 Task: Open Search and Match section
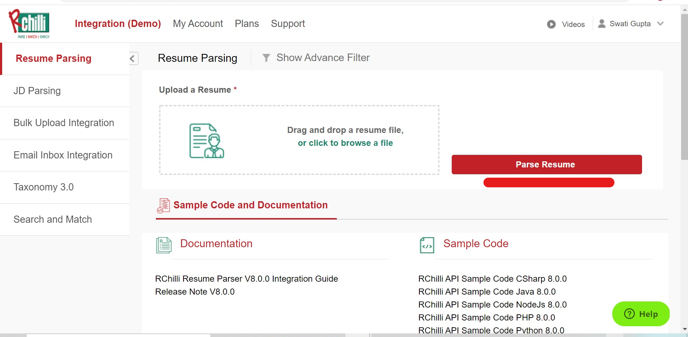tap(65, 220)
